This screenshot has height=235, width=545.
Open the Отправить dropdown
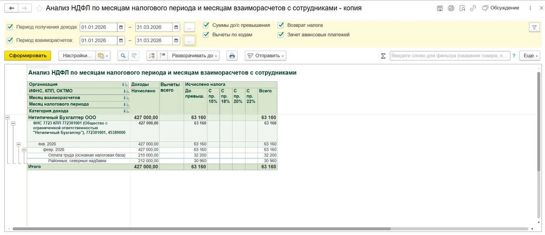click(x=265, y=55)
